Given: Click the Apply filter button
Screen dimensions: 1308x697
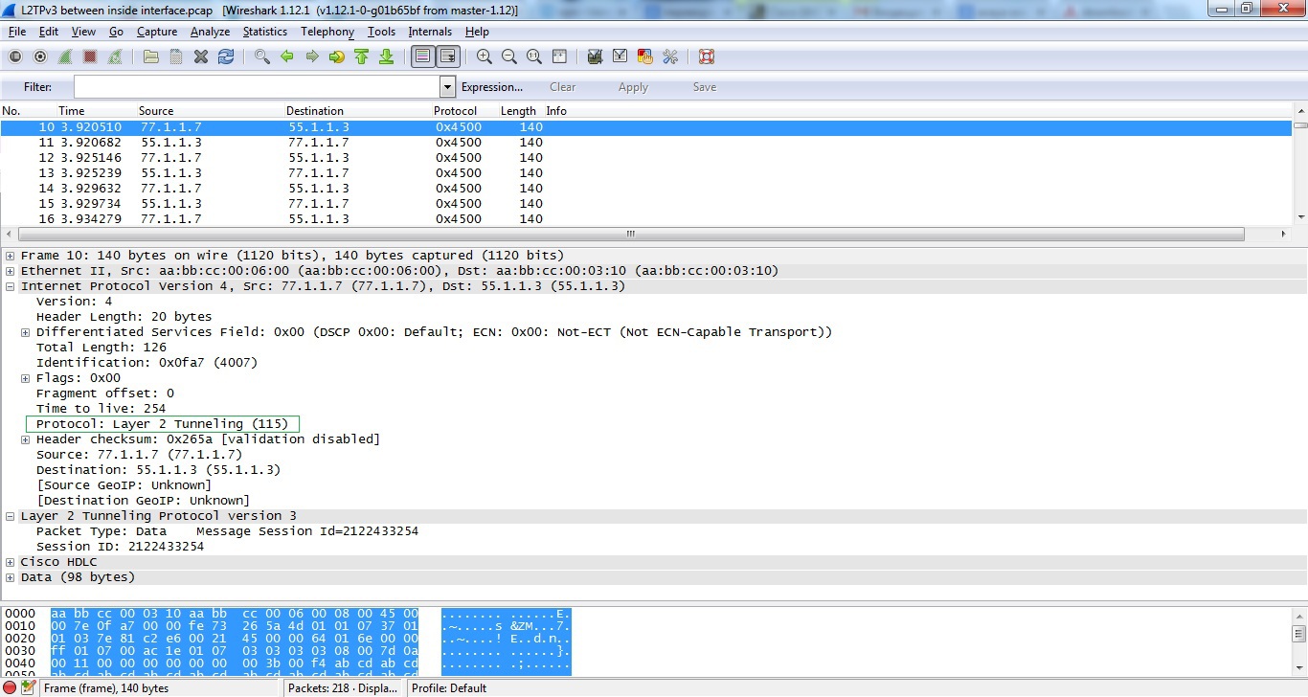Looking at the screenshot, I should 633,87.
